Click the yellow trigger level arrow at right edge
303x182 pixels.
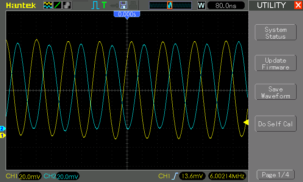[246, 122]
